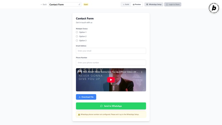222x125 pixels.
Task: Click the Contact Form heading text
Action: click(85, 18)
